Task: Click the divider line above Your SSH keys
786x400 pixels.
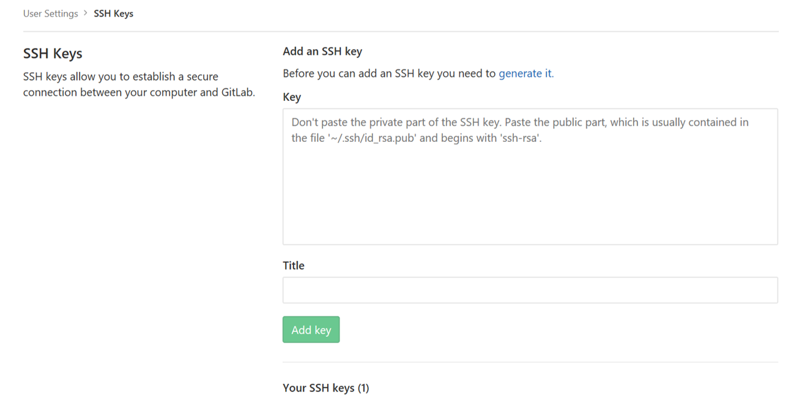Action: pos(530,362)
